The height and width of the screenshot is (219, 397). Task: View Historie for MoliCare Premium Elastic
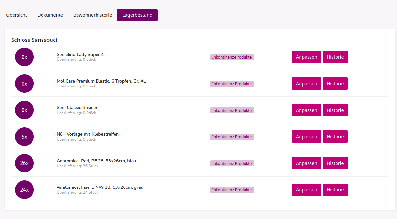coord(335,84)
